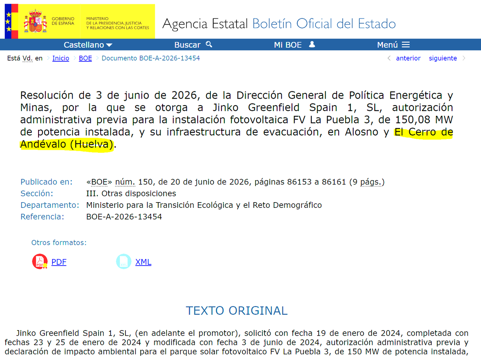Screen dimensions: 481x357
Task: Click the right chevron after siguiente
Action: (464, 58)
